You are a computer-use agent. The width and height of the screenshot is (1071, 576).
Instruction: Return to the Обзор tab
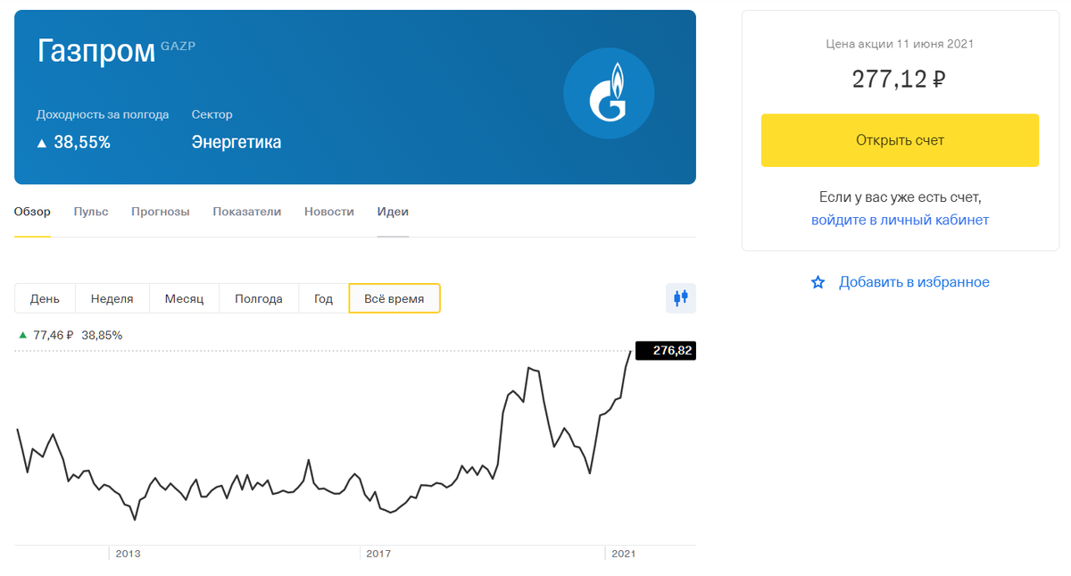(32, 212)
